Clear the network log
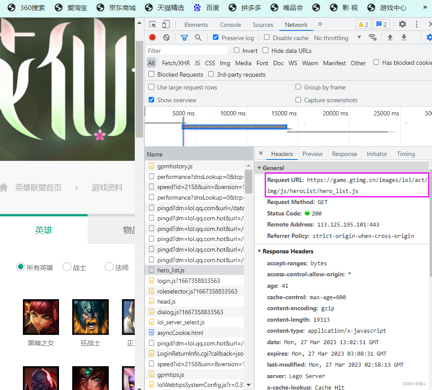The image size is (432, 390). tap(166, 37)
